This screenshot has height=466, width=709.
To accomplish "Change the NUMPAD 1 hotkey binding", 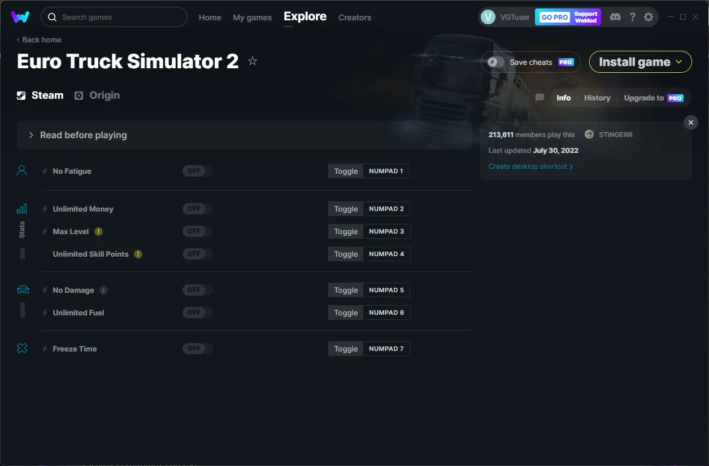I will tap(386, 171).
